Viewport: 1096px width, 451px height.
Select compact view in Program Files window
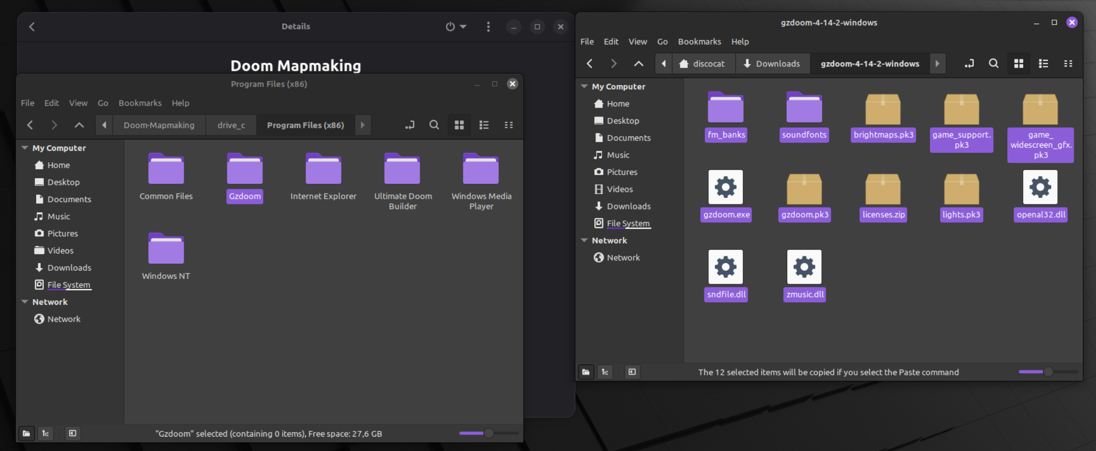tap(508, 125)
